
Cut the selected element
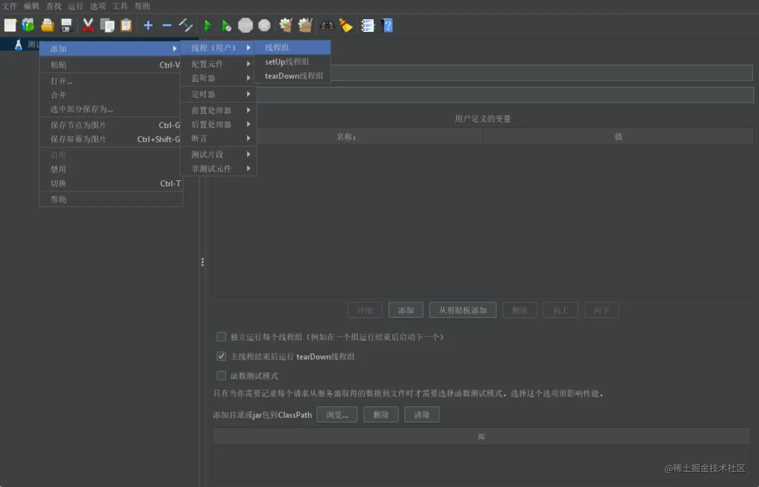[x=88, y=25]
